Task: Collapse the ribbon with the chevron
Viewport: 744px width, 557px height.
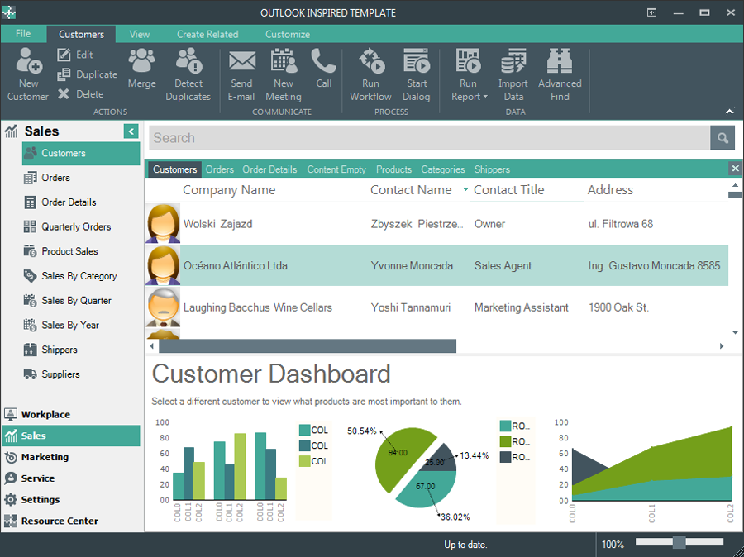Action: coord(729,112)
